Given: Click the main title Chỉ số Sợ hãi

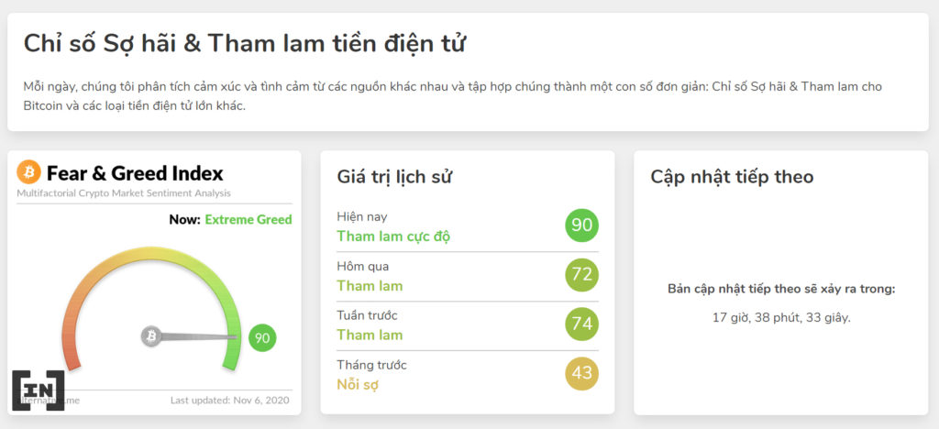Looking at the screenshot, I should click(x=244, y=44).
